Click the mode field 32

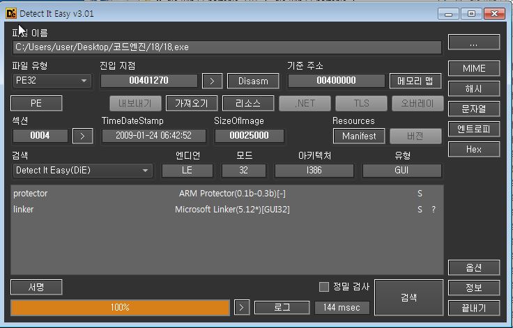coord(244,171)
